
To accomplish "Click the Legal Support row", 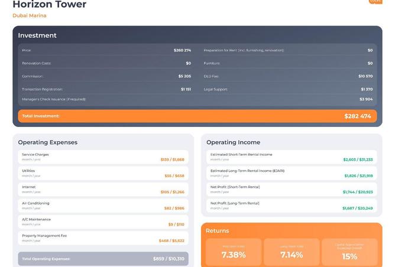I will point(288,89).
